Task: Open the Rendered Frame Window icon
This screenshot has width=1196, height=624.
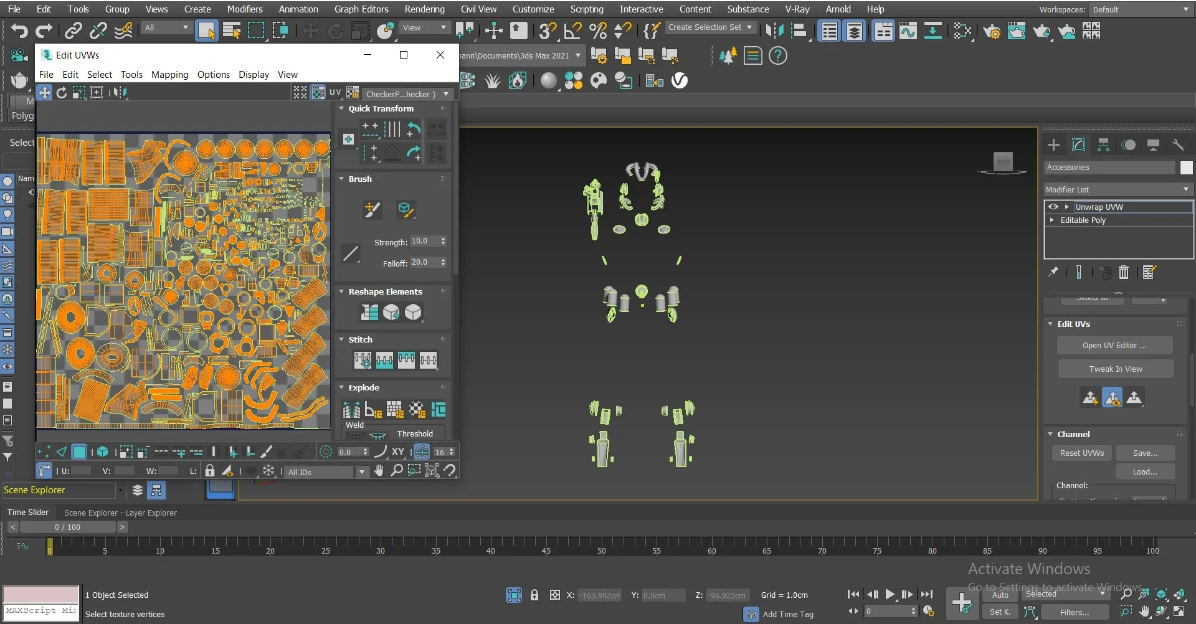Action: tap(1017, 31)
